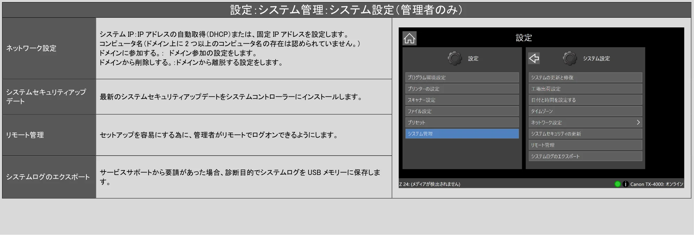Screen dimensions: 694x235
Task: Click the gear icon next to 設定 heading
Action: [x=455, y=58]
